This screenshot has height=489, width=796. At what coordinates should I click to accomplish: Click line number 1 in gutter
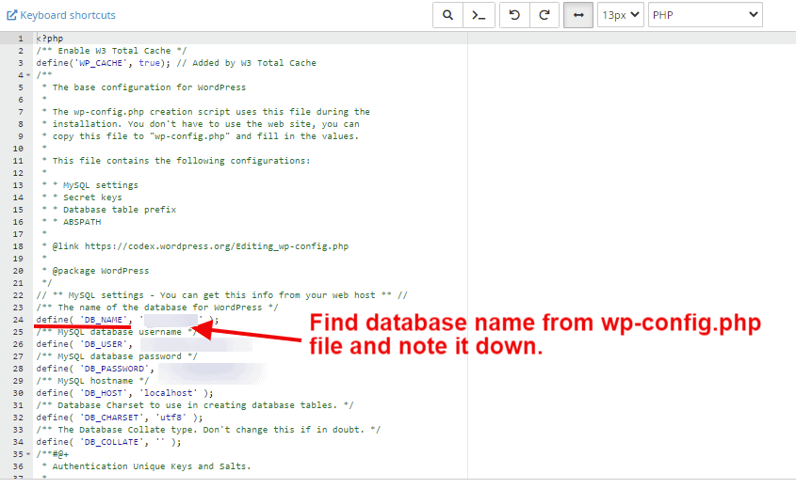pos(21,39)
